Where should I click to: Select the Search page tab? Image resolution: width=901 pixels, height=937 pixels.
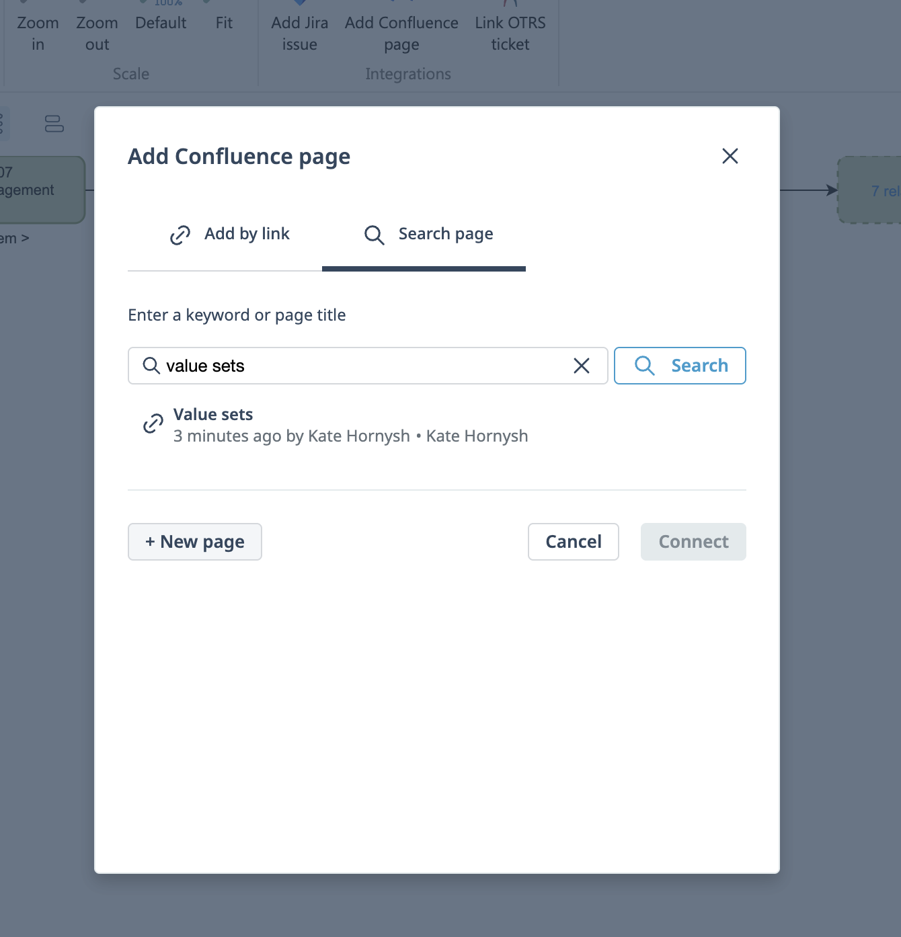click(x=429, y=234)
